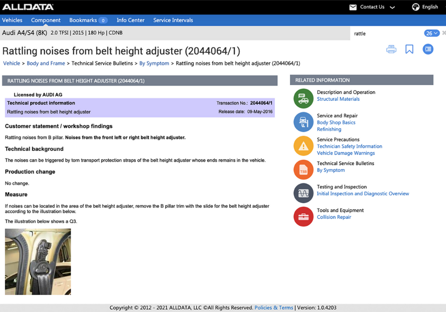Click the Contact Us envelope icon

coord(353,7)
